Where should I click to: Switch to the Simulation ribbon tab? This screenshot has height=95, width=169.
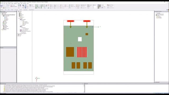pos(16,10)
